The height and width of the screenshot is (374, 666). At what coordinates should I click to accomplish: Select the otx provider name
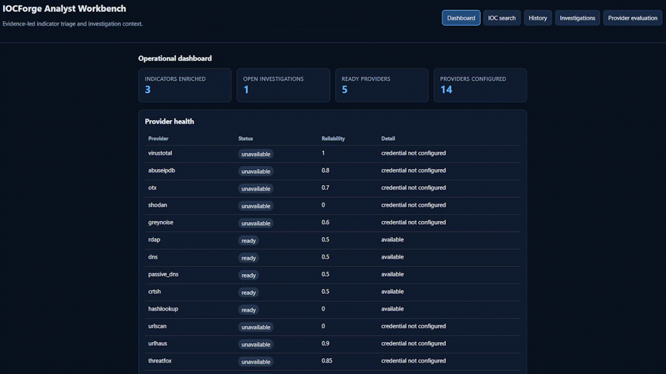pyautogui.click(x=152, y=188)
